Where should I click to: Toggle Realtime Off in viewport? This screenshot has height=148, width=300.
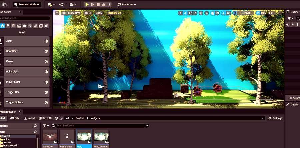(x=114, y=13)
